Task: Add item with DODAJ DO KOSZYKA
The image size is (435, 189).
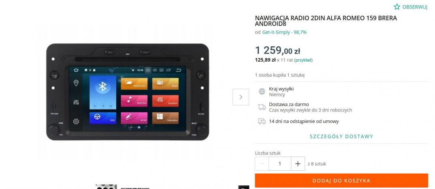Action: 341,180
